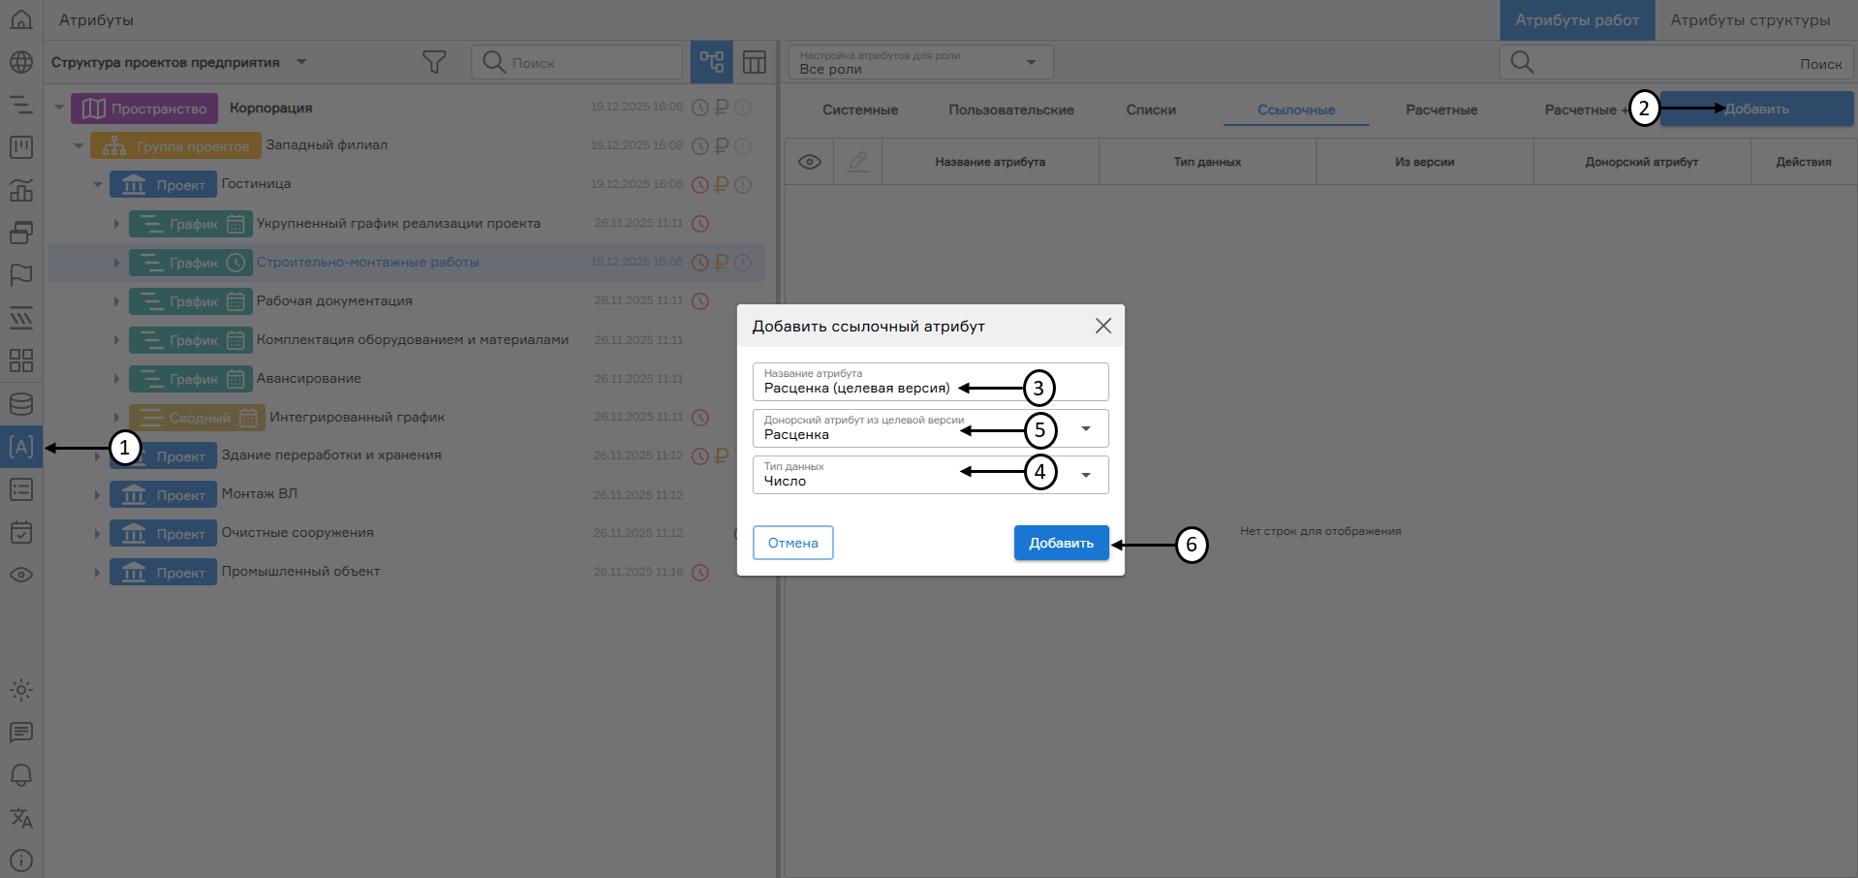Toggle the theme sun icon in the sidebar

(x=20, y=690)
